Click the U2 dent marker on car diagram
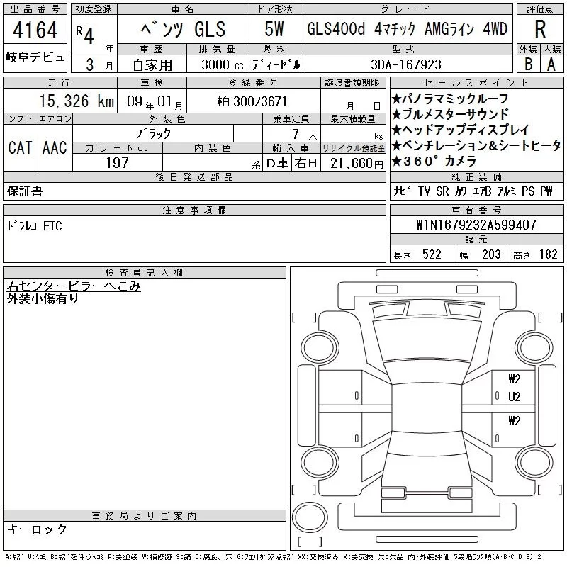This screenshot has height=567, width=567. pos(514,397)
